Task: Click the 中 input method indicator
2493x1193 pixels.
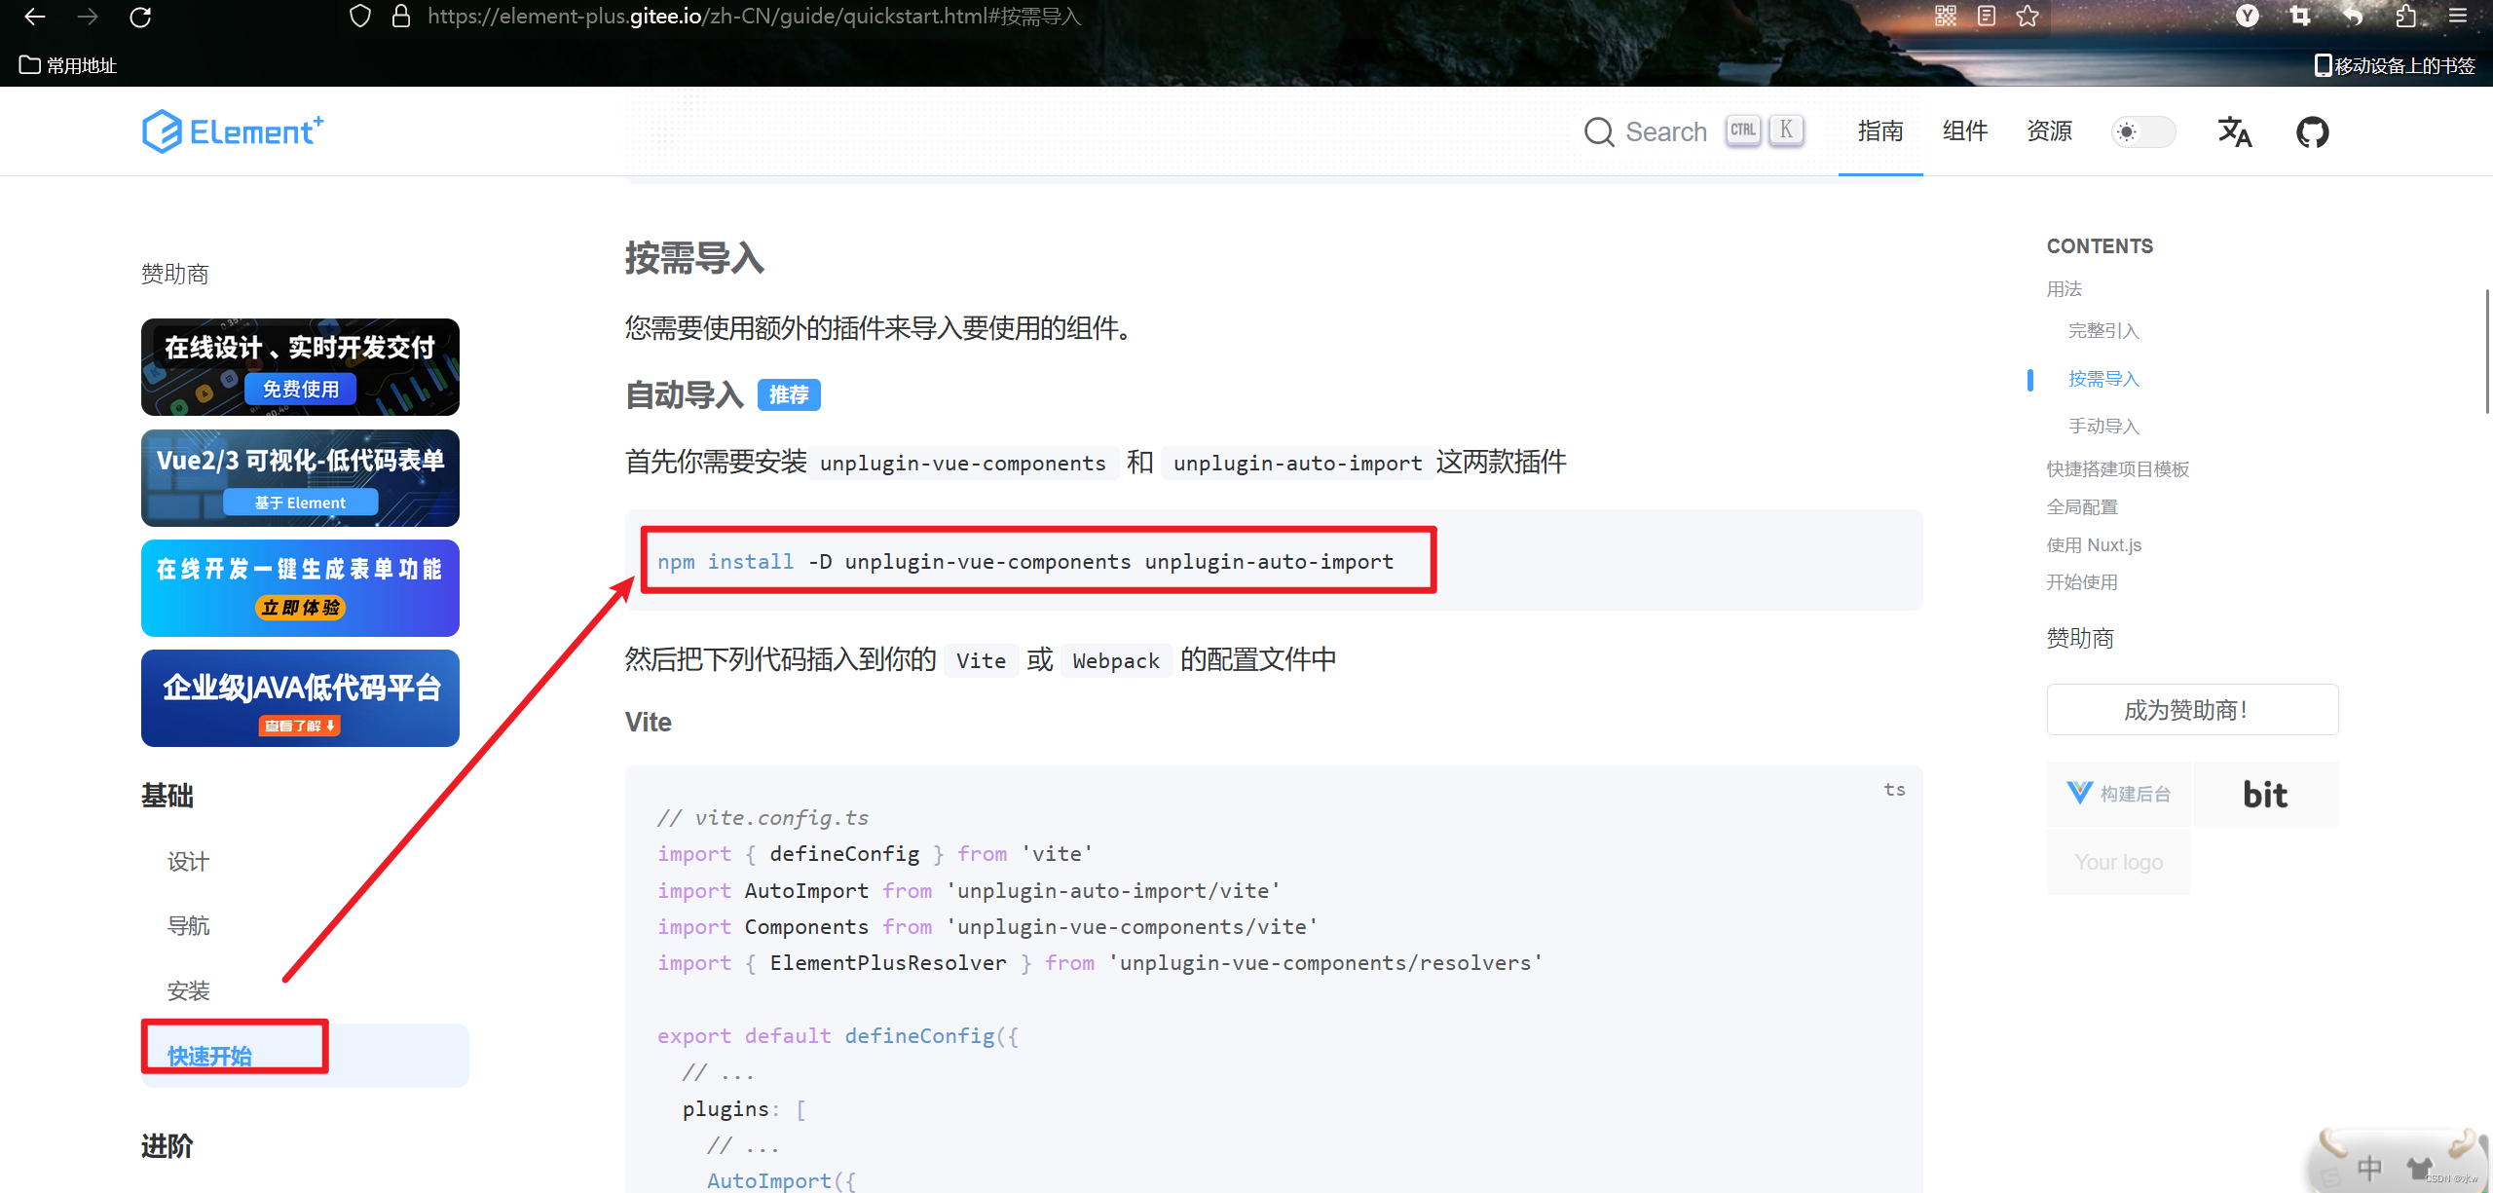Action: [2369, 1167]
